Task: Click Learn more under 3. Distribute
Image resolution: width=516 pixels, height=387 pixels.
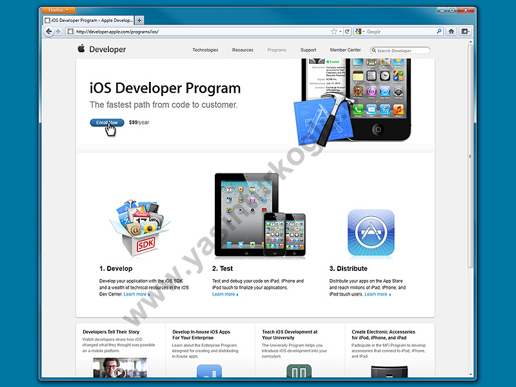Action: pyautogui.click(x=378, y=294)
